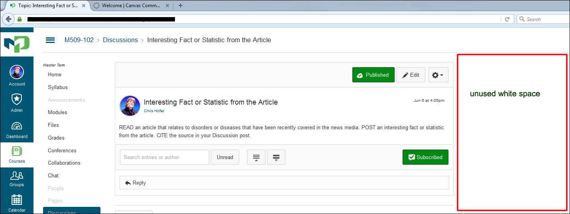Open Announcements in the course menu
The width and height of the screenshot is (570, 214).
tap(67, 100)
